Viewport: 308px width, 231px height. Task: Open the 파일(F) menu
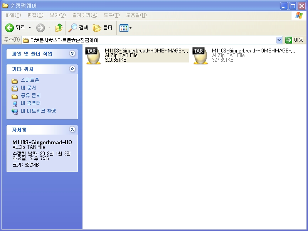coord(13,15)
